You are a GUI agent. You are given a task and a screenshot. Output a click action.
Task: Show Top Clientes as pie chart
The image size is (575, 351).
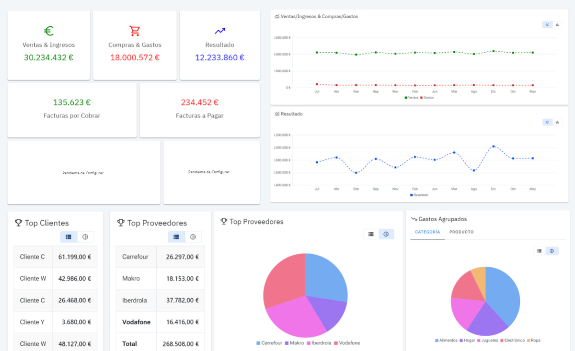[x=85, y=237]
